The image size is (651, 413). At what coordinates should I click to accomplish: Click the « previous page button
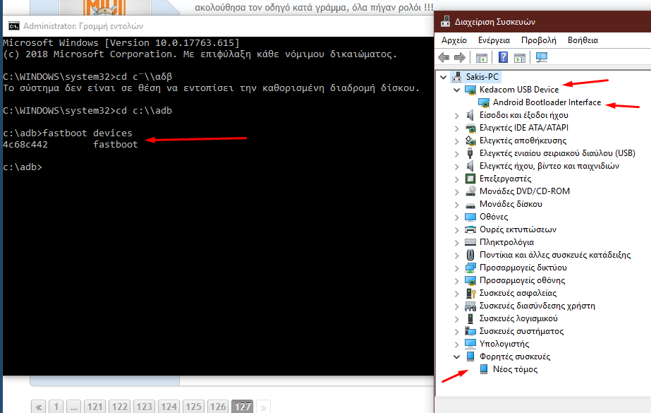click(39, 407)
